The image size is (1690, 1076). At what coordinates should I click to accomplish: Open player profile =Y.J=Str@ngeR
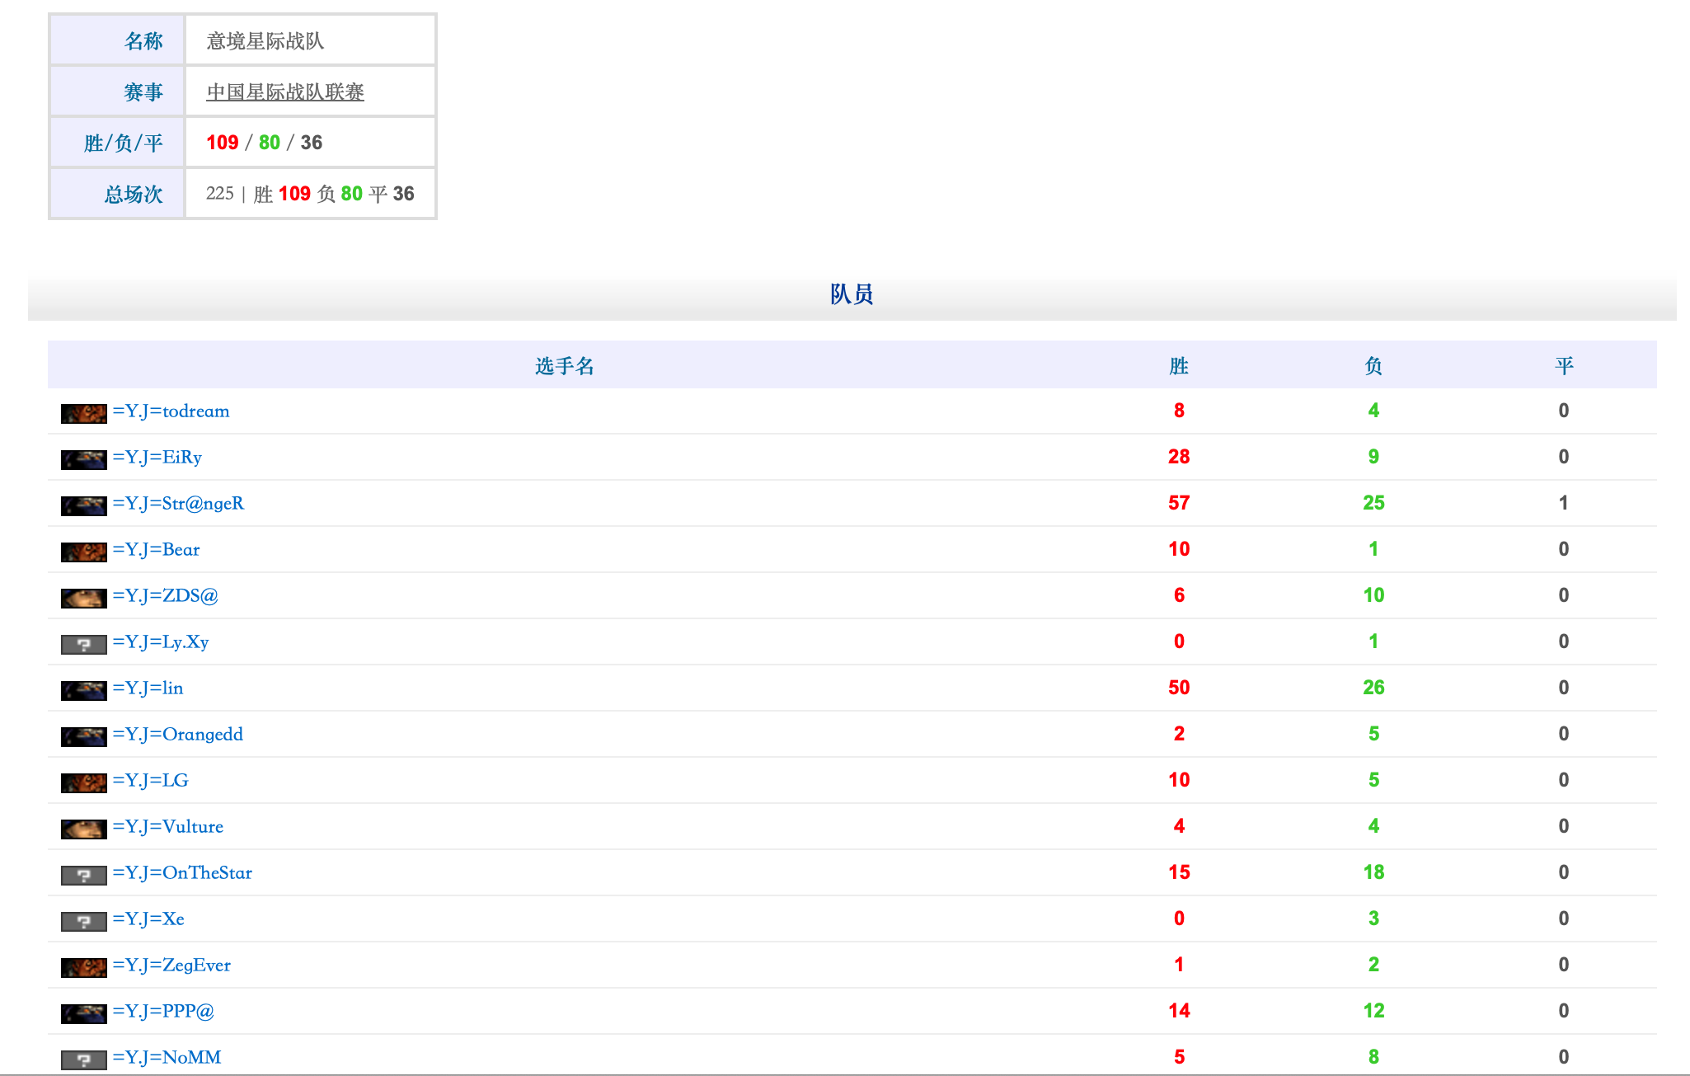[x=178, y=503]
